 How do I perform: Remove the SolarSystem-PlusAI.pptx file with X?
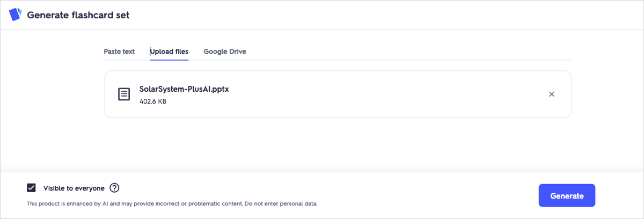click(551, 94)
